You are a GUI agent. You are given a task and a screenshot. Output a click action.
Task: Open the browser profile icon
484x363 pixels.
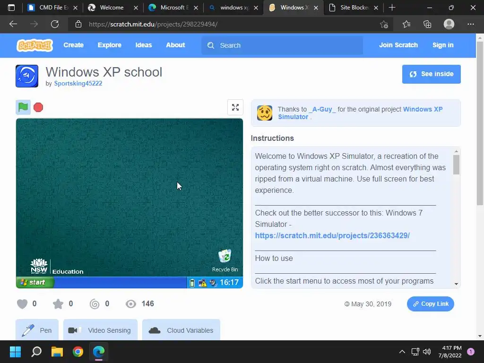click(x=449, y=24)
